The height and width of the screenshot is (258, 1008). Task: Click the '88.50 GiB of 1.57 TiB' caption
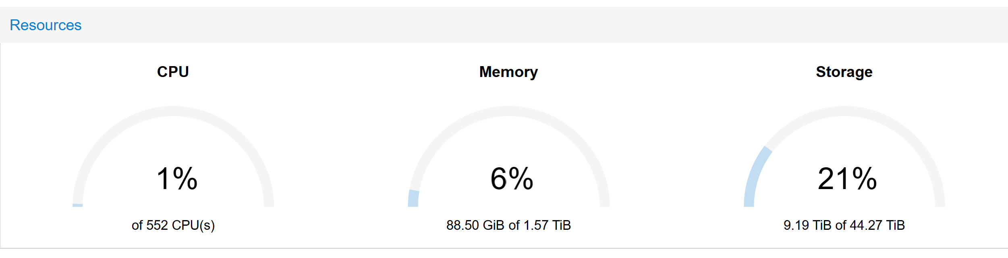508,225
